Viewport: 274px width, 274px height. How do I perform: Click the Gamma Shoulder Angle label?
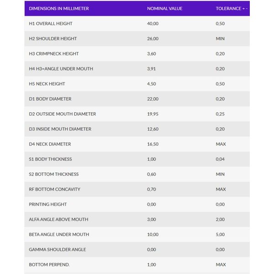(x=58, y=249)
